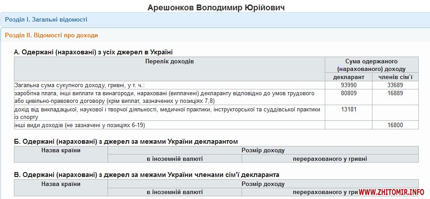The width and height of the screenshot is (430, 199).
Task: Select the other income value 16800
Action: [395, 124]
